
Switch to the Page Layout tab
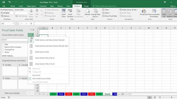click(x=31, y=6)
